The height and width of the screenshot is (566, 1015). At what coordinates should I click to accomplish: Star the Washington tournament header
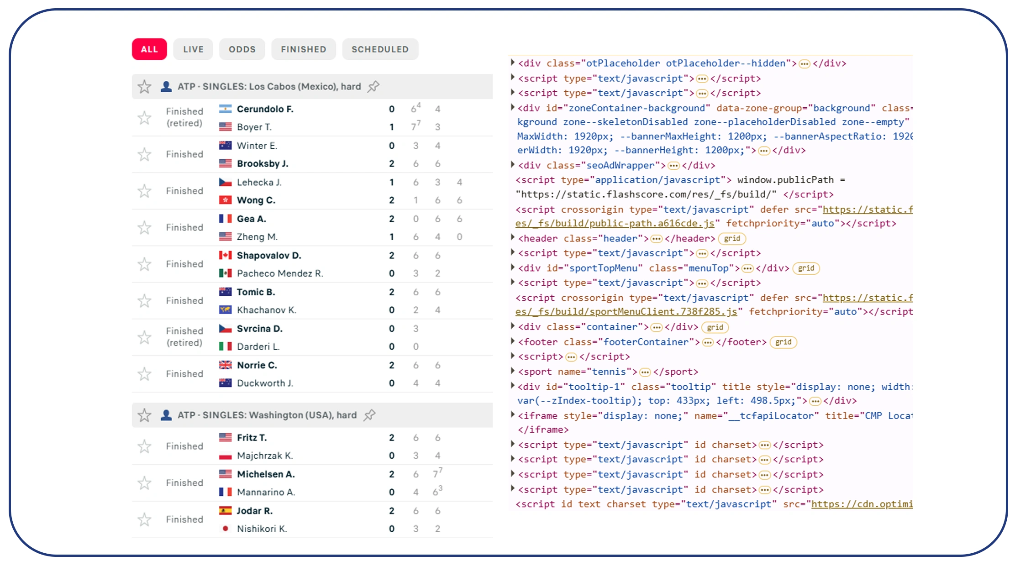(x=144, y=415)
